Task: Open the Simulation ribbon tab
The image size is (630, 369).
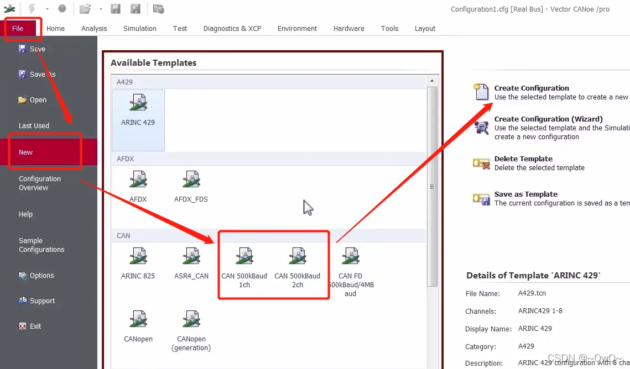Action: 139,28
